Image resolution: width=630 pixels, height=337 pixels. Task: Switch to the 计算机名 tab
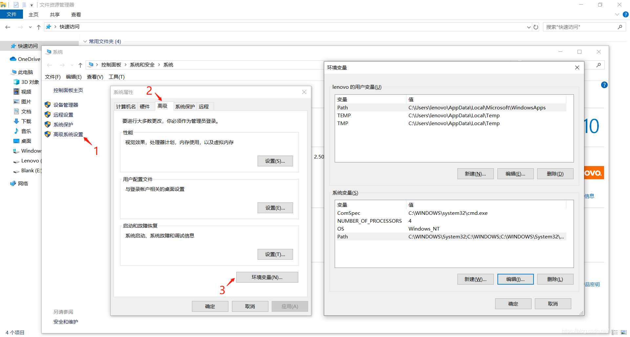click(x=126, y=106)
